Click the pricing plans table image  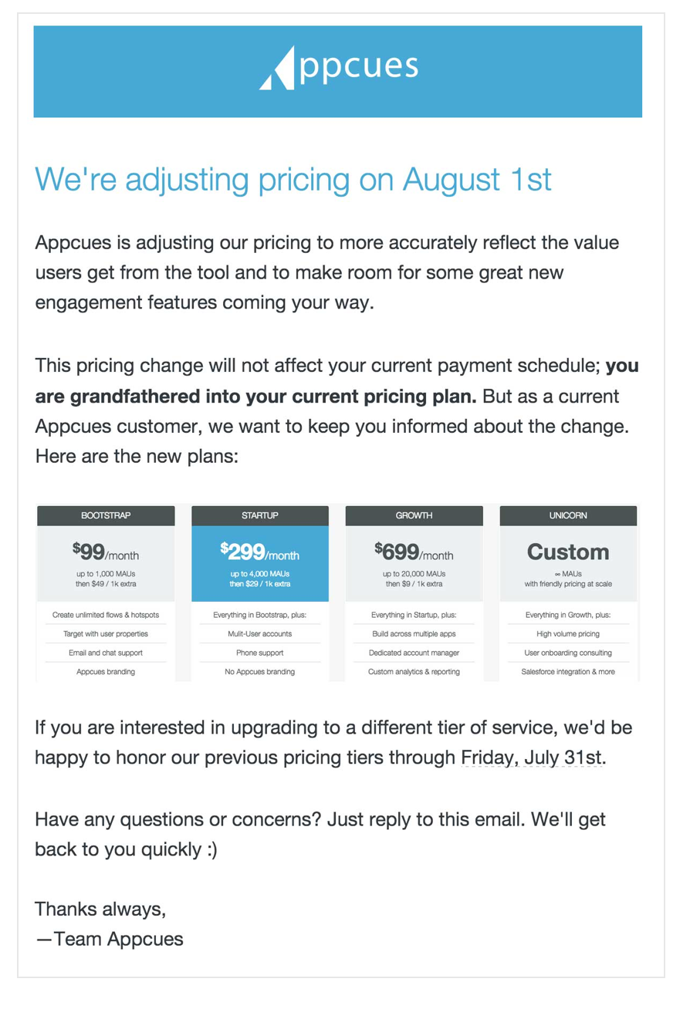337,593
